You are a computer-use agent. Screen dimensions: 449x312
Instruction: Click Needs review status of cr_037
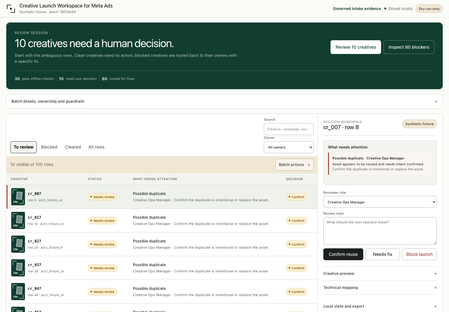[x=103, y=268]
